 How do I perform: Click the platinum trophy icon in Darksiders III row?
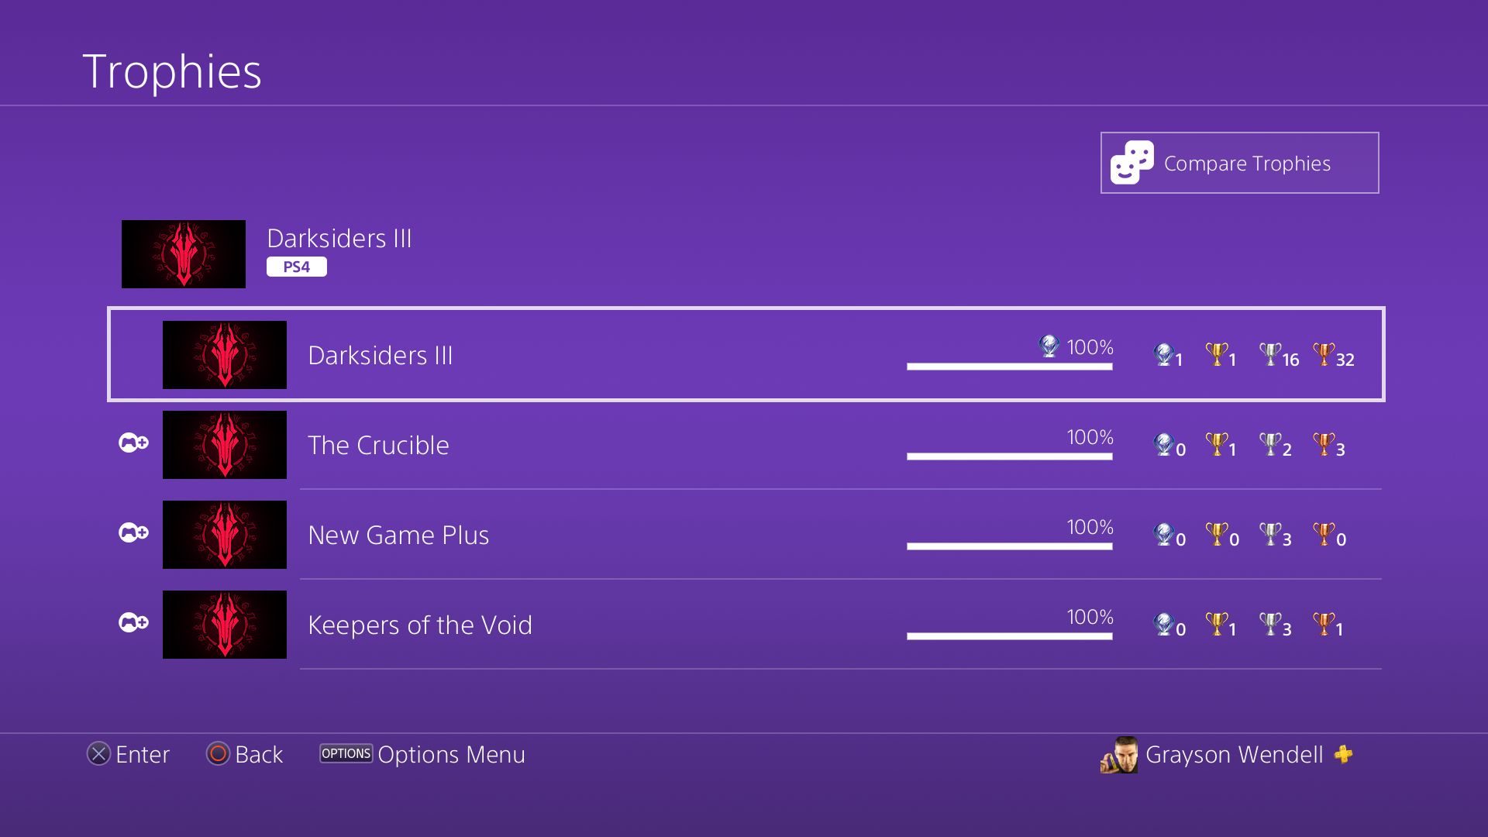(1162, 355)
